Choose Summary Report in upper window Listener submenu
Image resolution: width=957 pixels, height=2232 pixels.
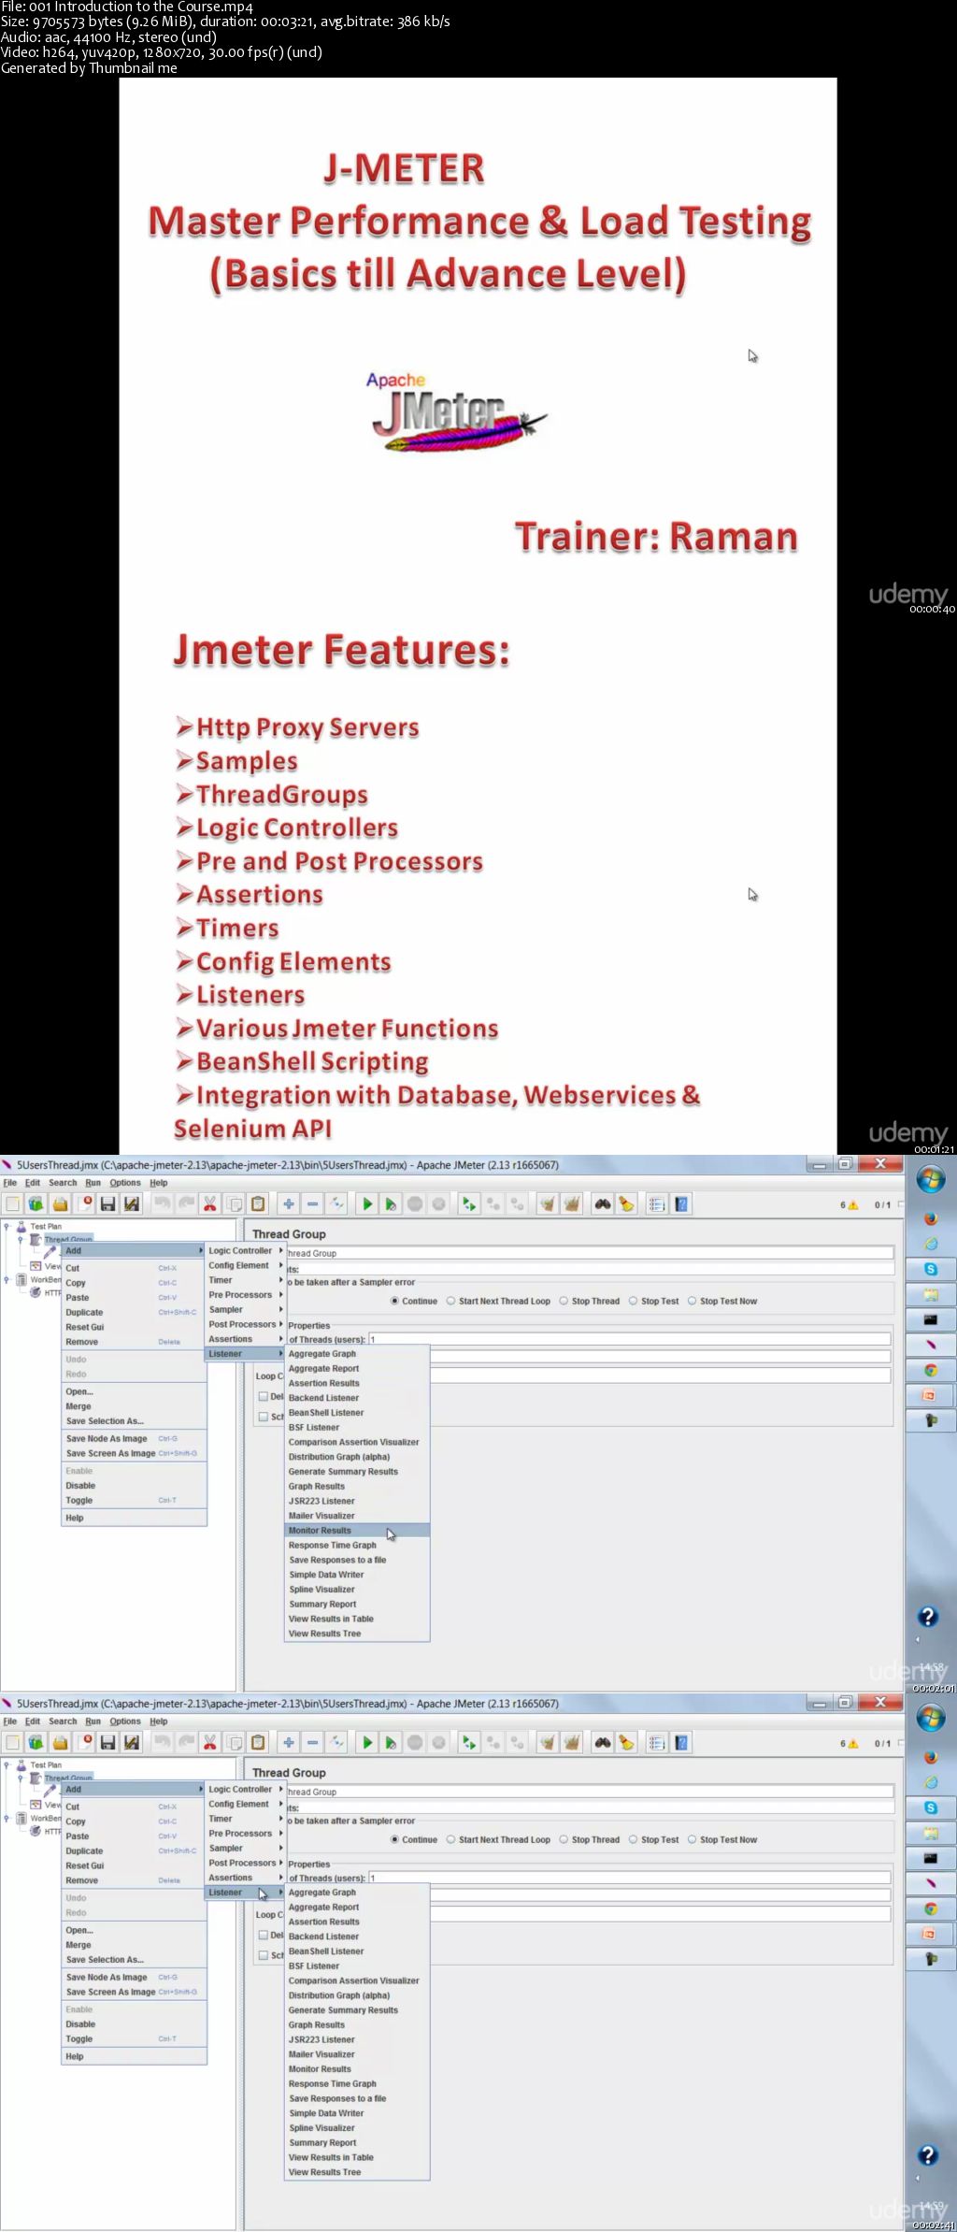356,1604
